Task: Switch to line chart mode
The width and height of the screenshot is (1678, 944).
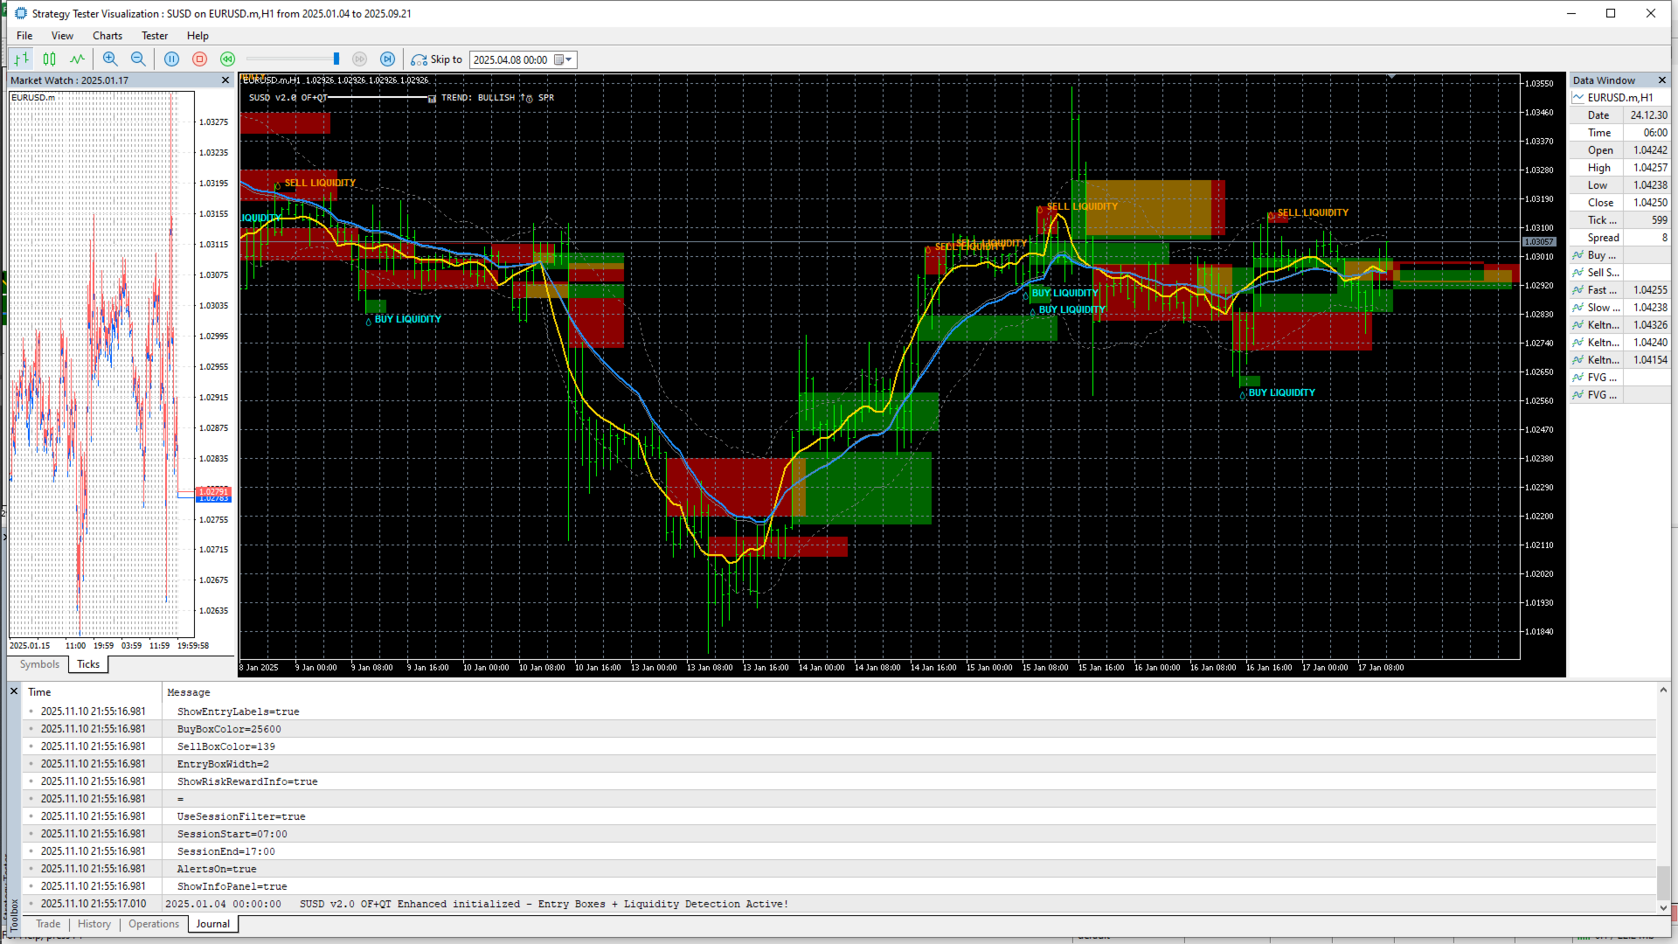Action: click(78, 59)
